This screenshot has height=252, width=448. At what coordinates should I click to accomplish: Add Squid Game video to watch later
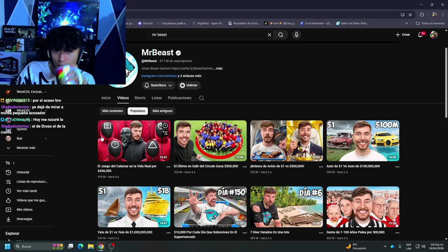[165, 126]
